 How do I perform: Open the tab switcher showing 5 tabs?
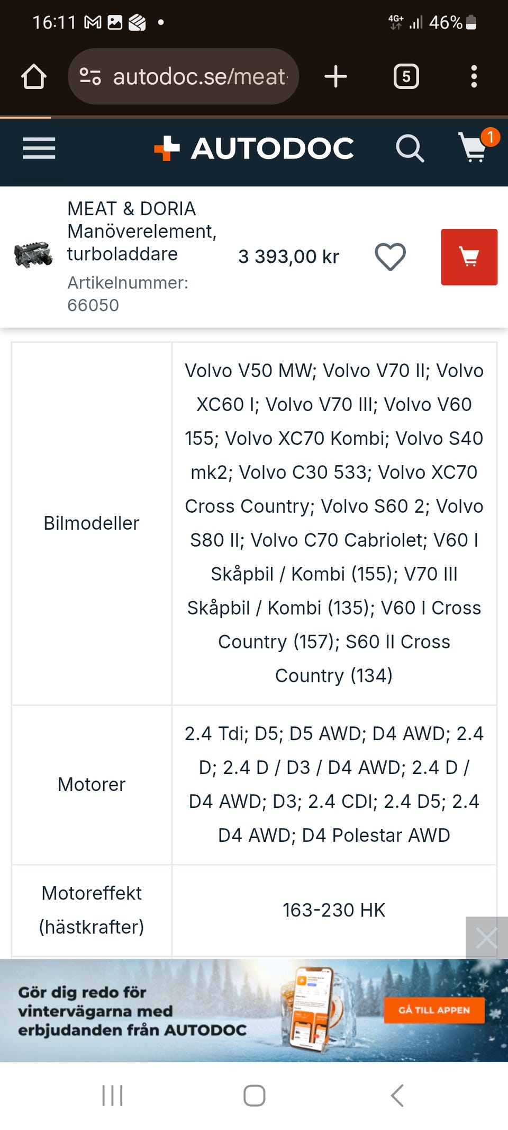(x=406, y=77)
